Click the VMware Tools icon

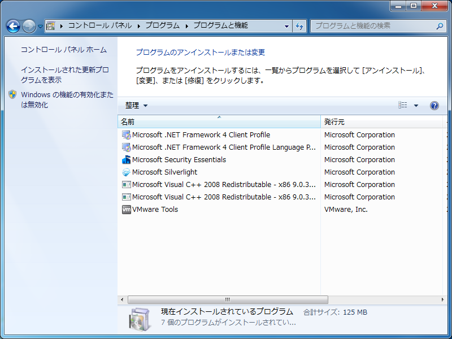click(126, 210)
